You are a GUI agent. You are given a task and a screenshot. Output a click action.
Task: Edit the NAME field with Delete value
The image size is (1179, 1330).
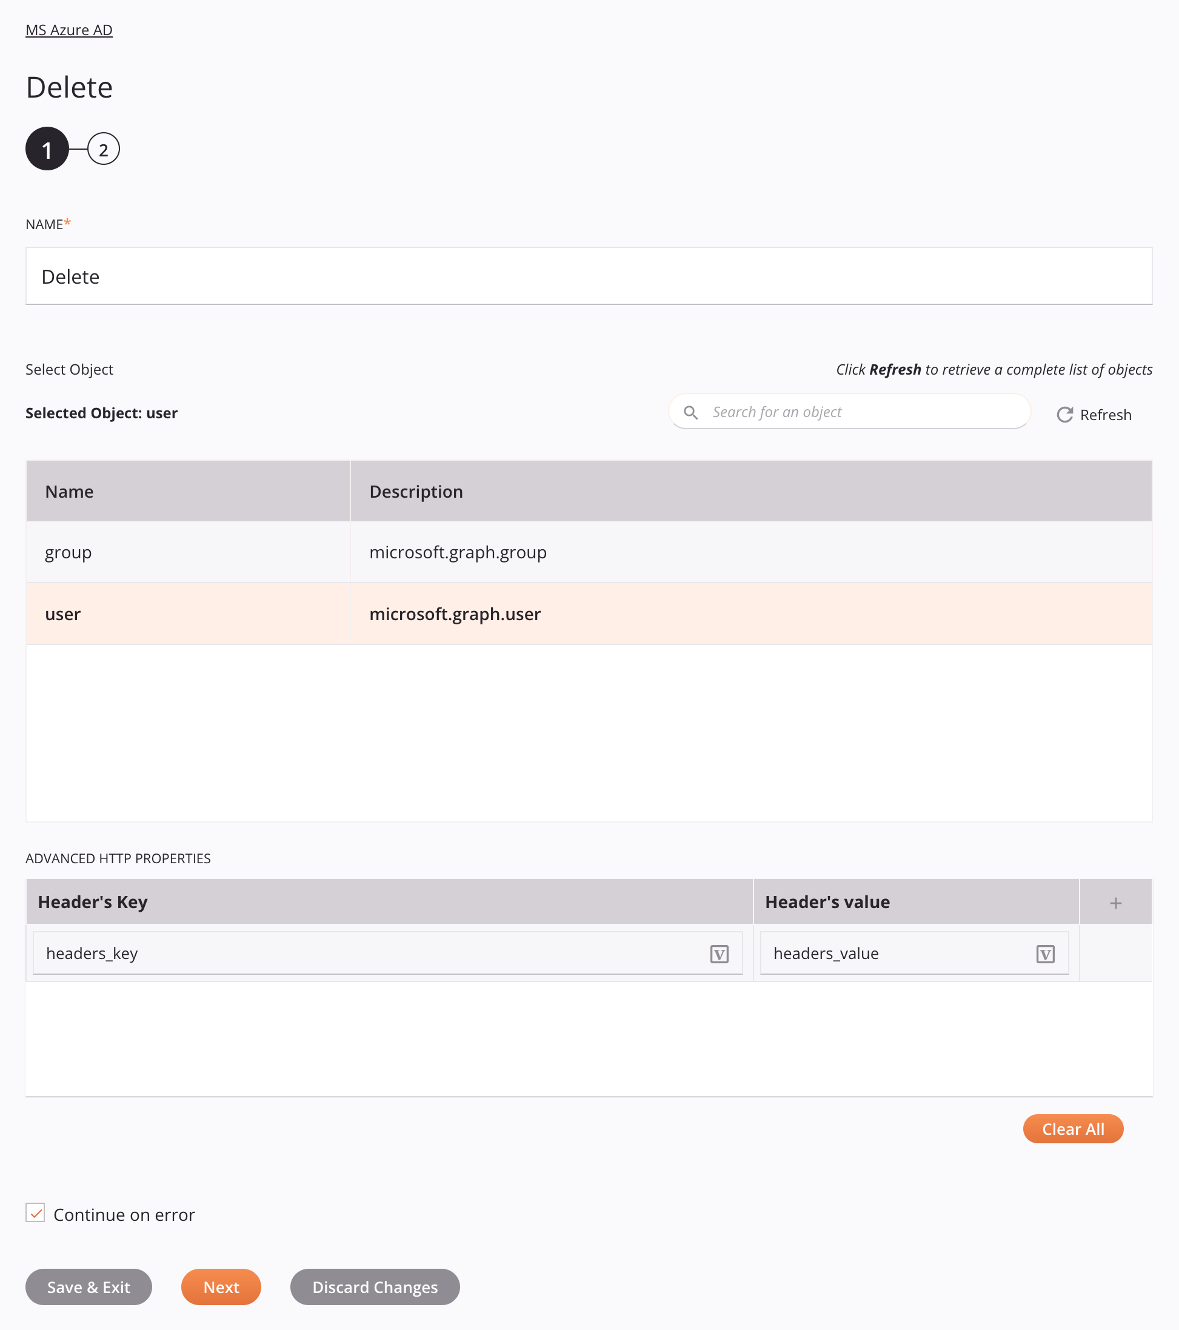[589, 275]
